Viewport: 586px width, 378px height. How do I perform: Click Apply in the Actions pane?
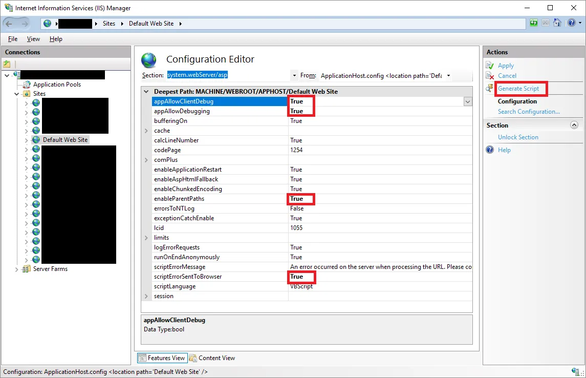pos(506,66)
